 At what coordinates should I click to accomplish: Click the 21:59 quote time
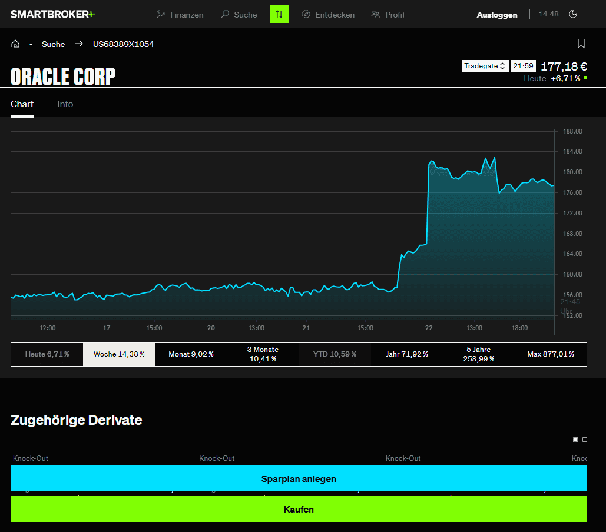pos(523,66)
